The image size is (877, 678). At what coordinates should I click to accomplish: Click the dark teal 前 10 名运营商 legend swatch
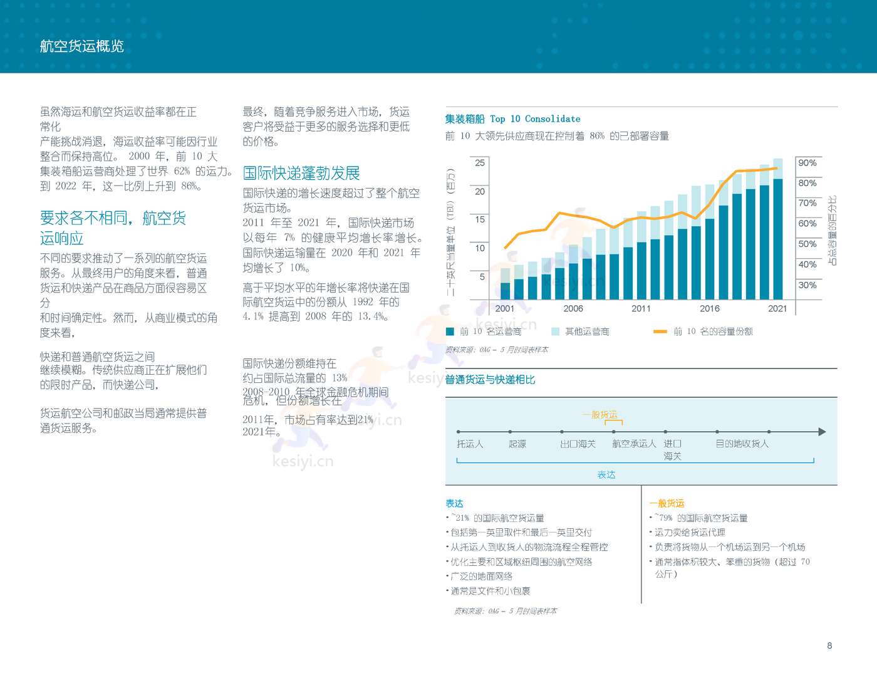pyautogui.click(x=449, y=331)
